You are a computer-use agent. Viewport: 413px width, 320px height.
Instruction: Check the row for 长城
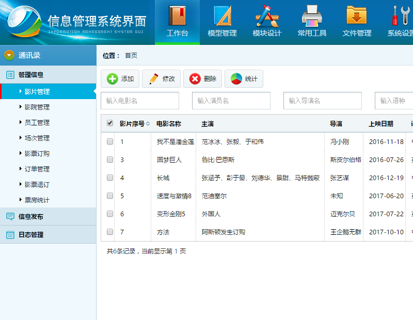click(110, 178)
